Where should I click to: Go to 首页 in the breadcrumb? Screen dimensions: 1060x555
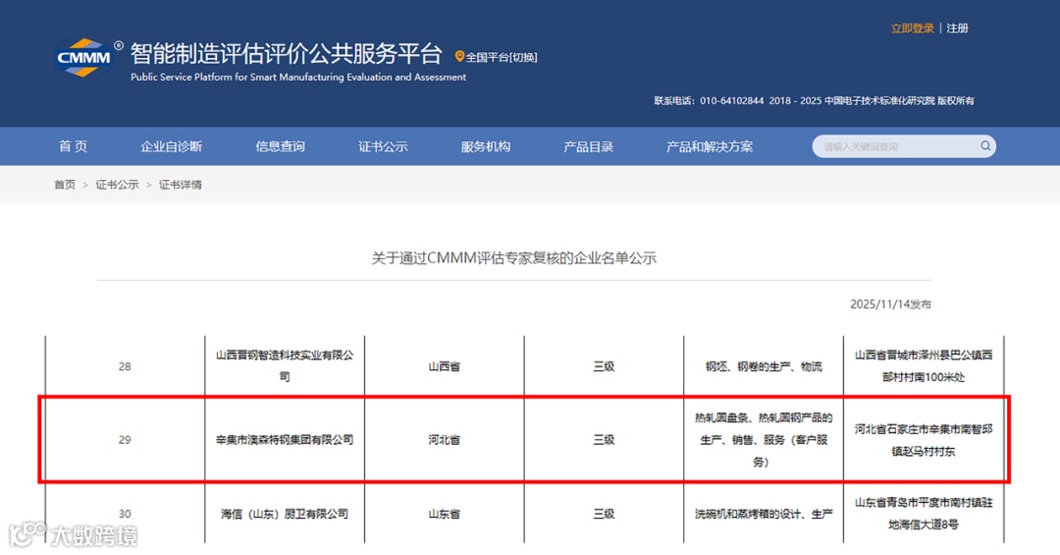(65, 185)
